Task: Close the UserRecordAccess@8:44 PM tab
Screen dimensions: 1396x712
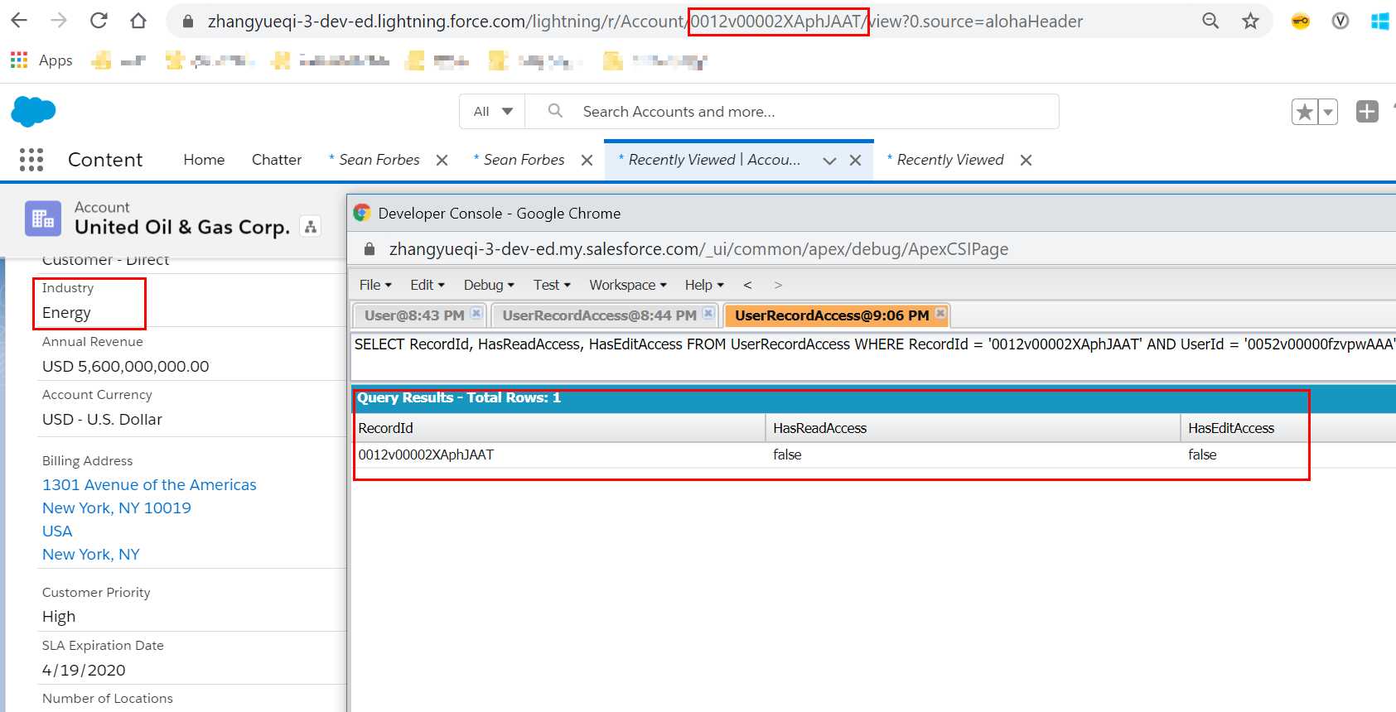Action: (x=708, y=313)
